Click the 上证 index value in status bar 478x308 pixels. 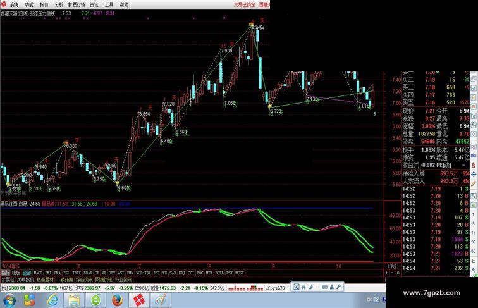click(17, 288)
